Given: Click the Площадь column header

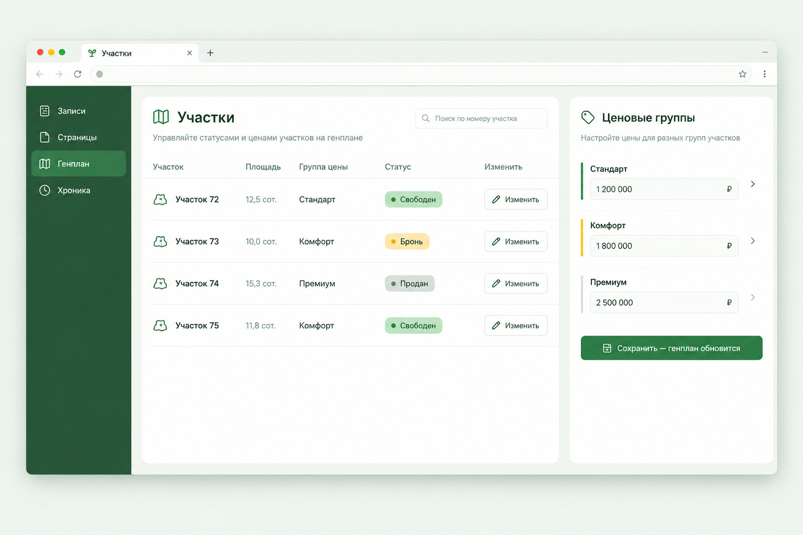Looking at the screenshot, I should (x=263, y=167).
